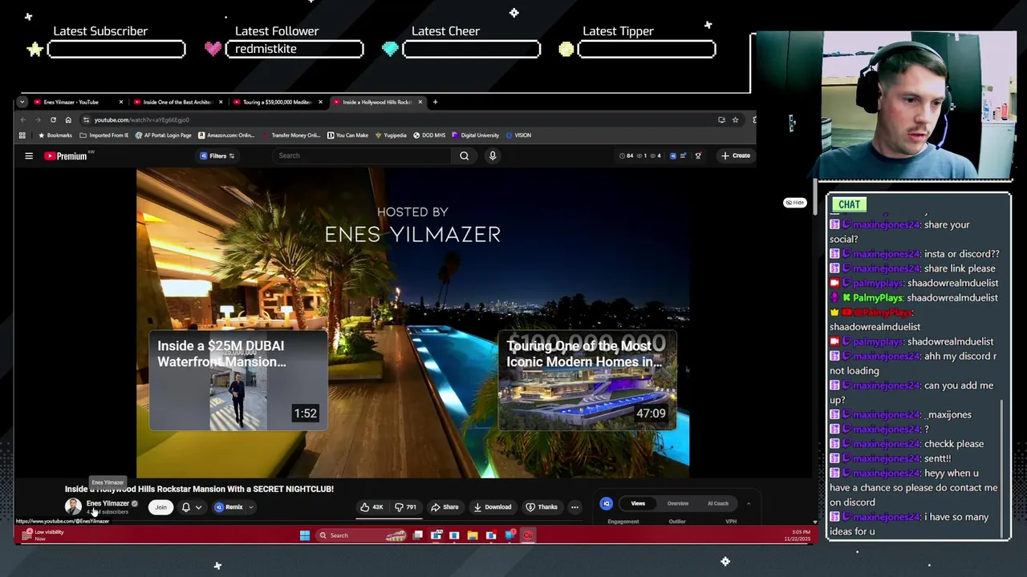Click the notification bell for the channel

pos(186,506)
